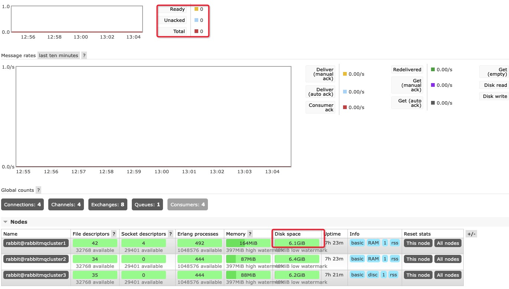Open node rabbit@rabbitmqcluster1

pos(36,243)
